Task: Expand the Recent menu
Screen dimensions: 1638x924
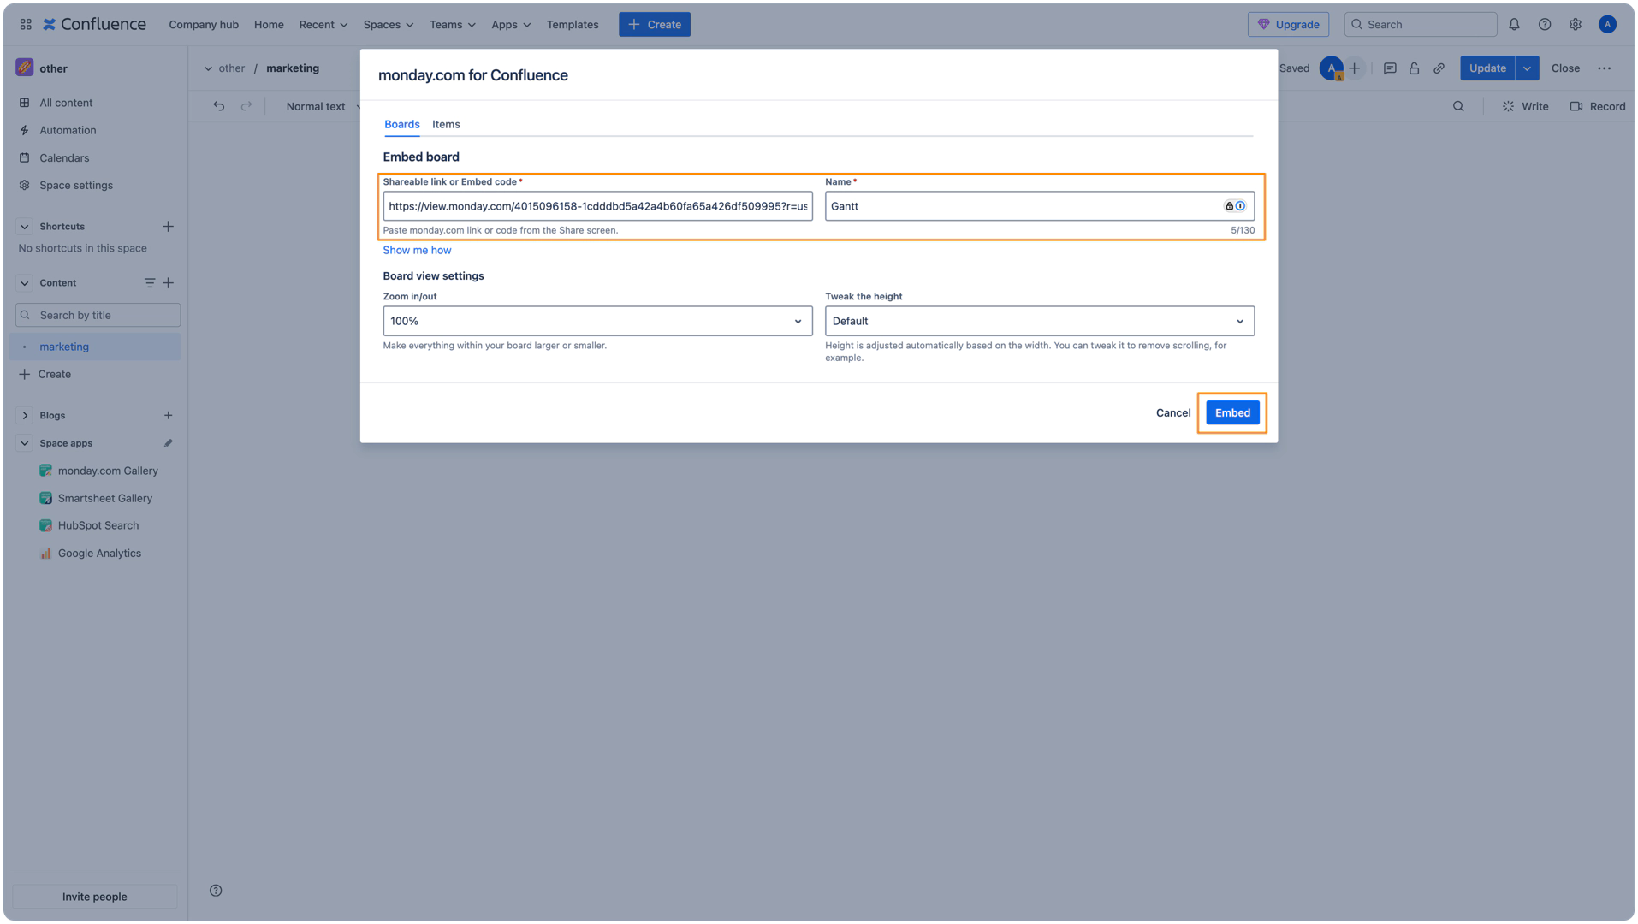Action: click(x=323, y=24)
